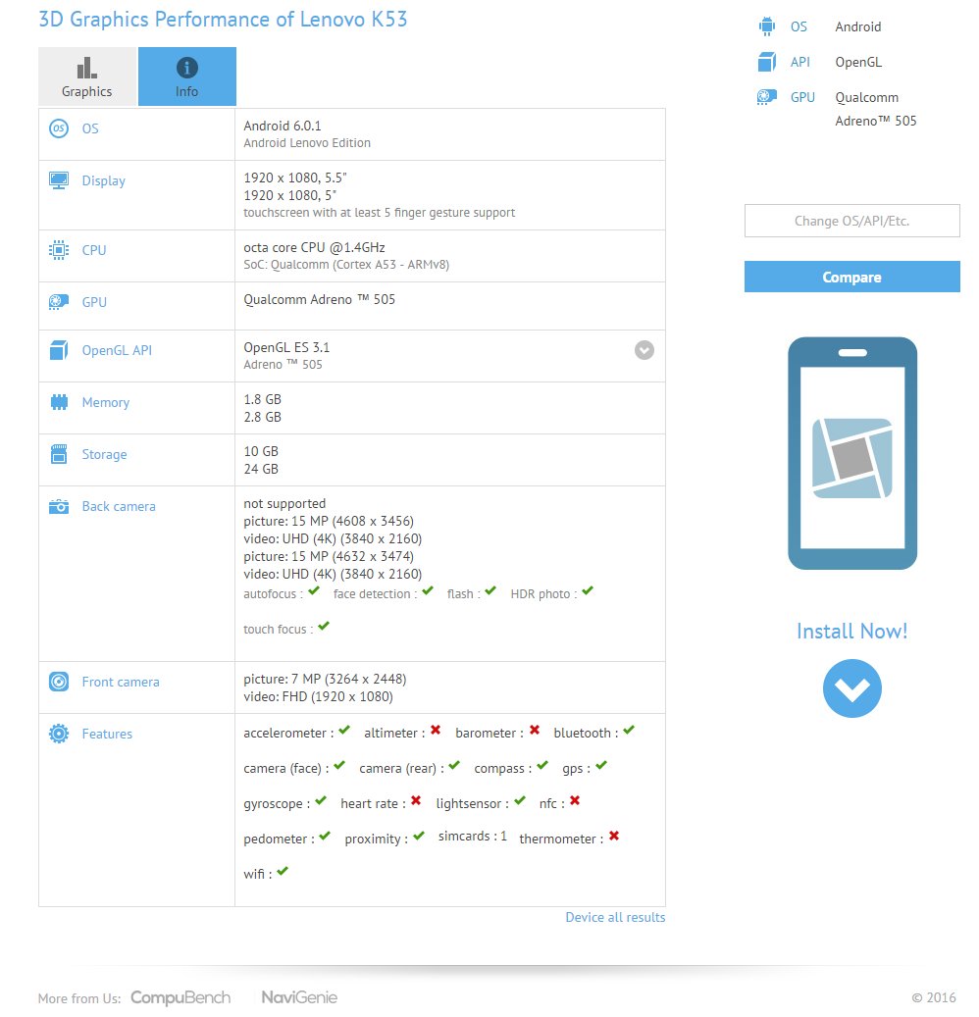Image resolution: width=979 pixels, height=1017 pixels.
Task: Click the Display monitor icon
Action: (59, 180)
